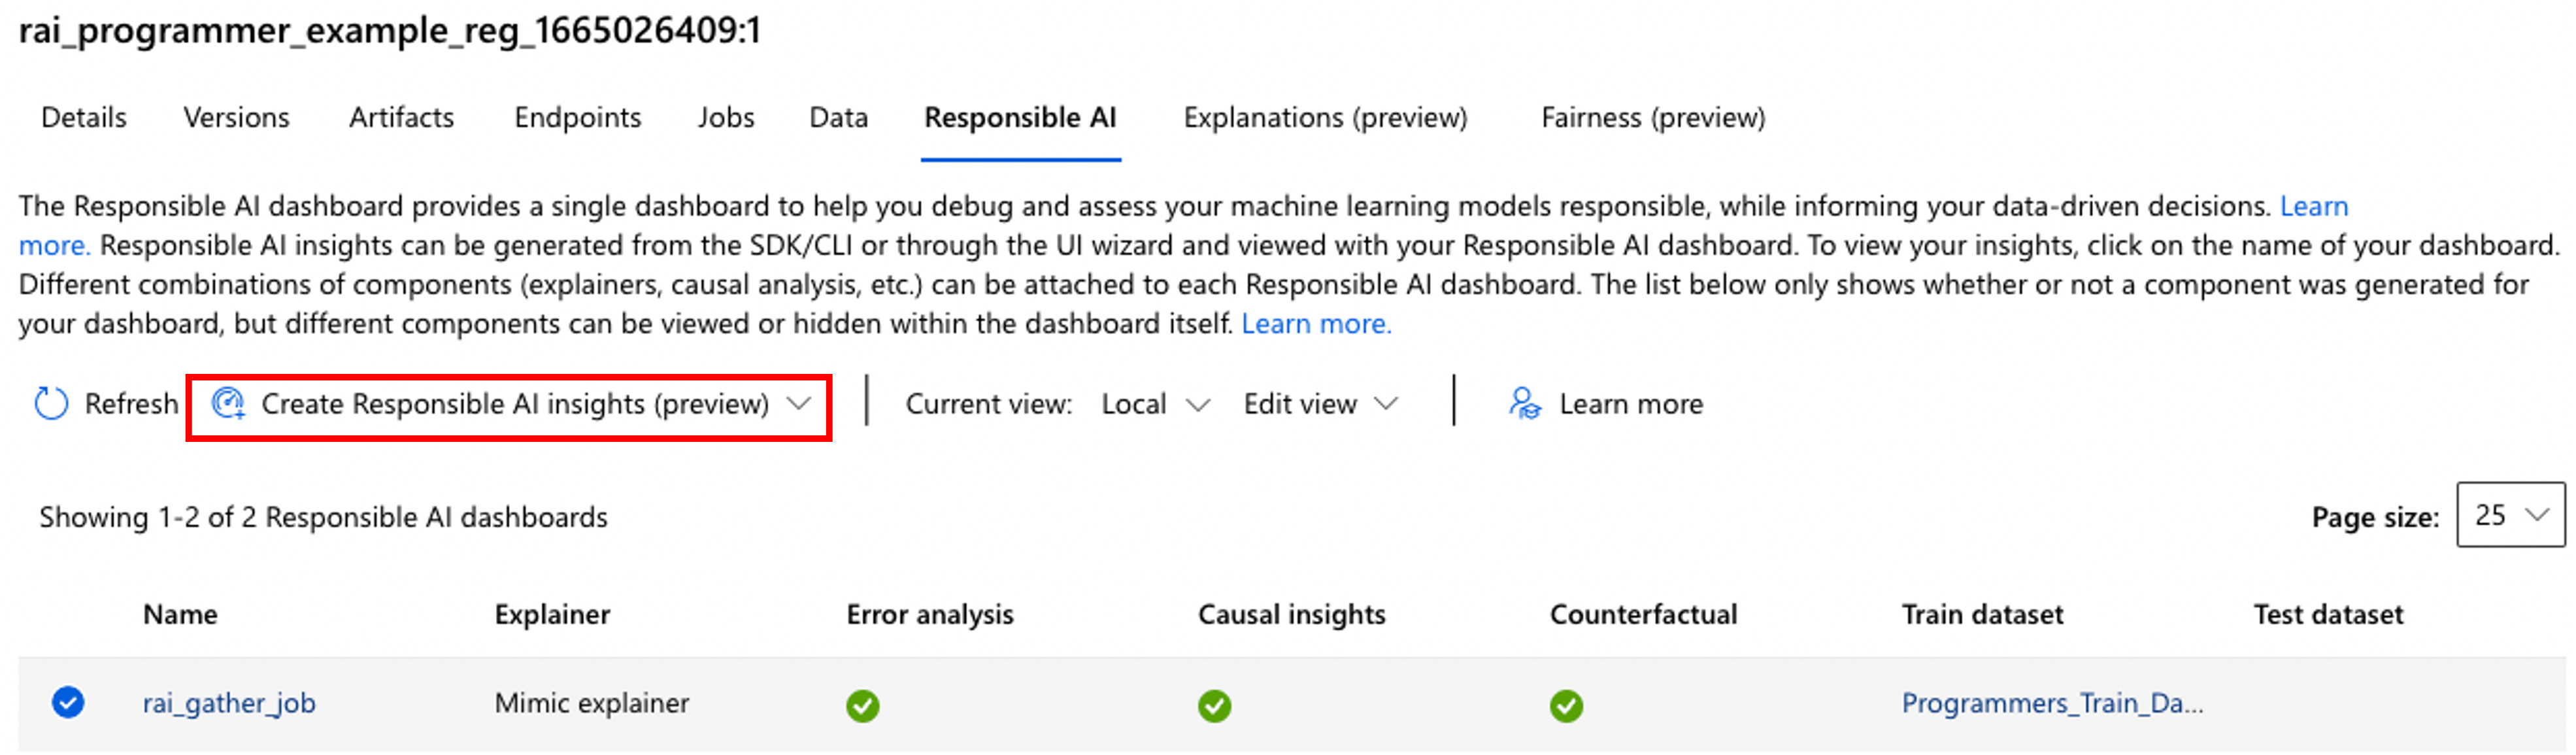Viewport: 2576px width, 755px height.
Task: Click the Explainer column header
Action: (552, 614)
